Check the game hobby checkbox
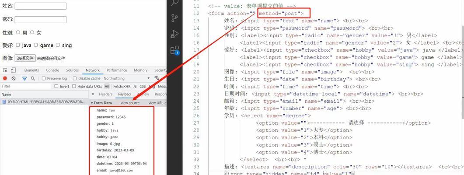 [x=36, y=45]
